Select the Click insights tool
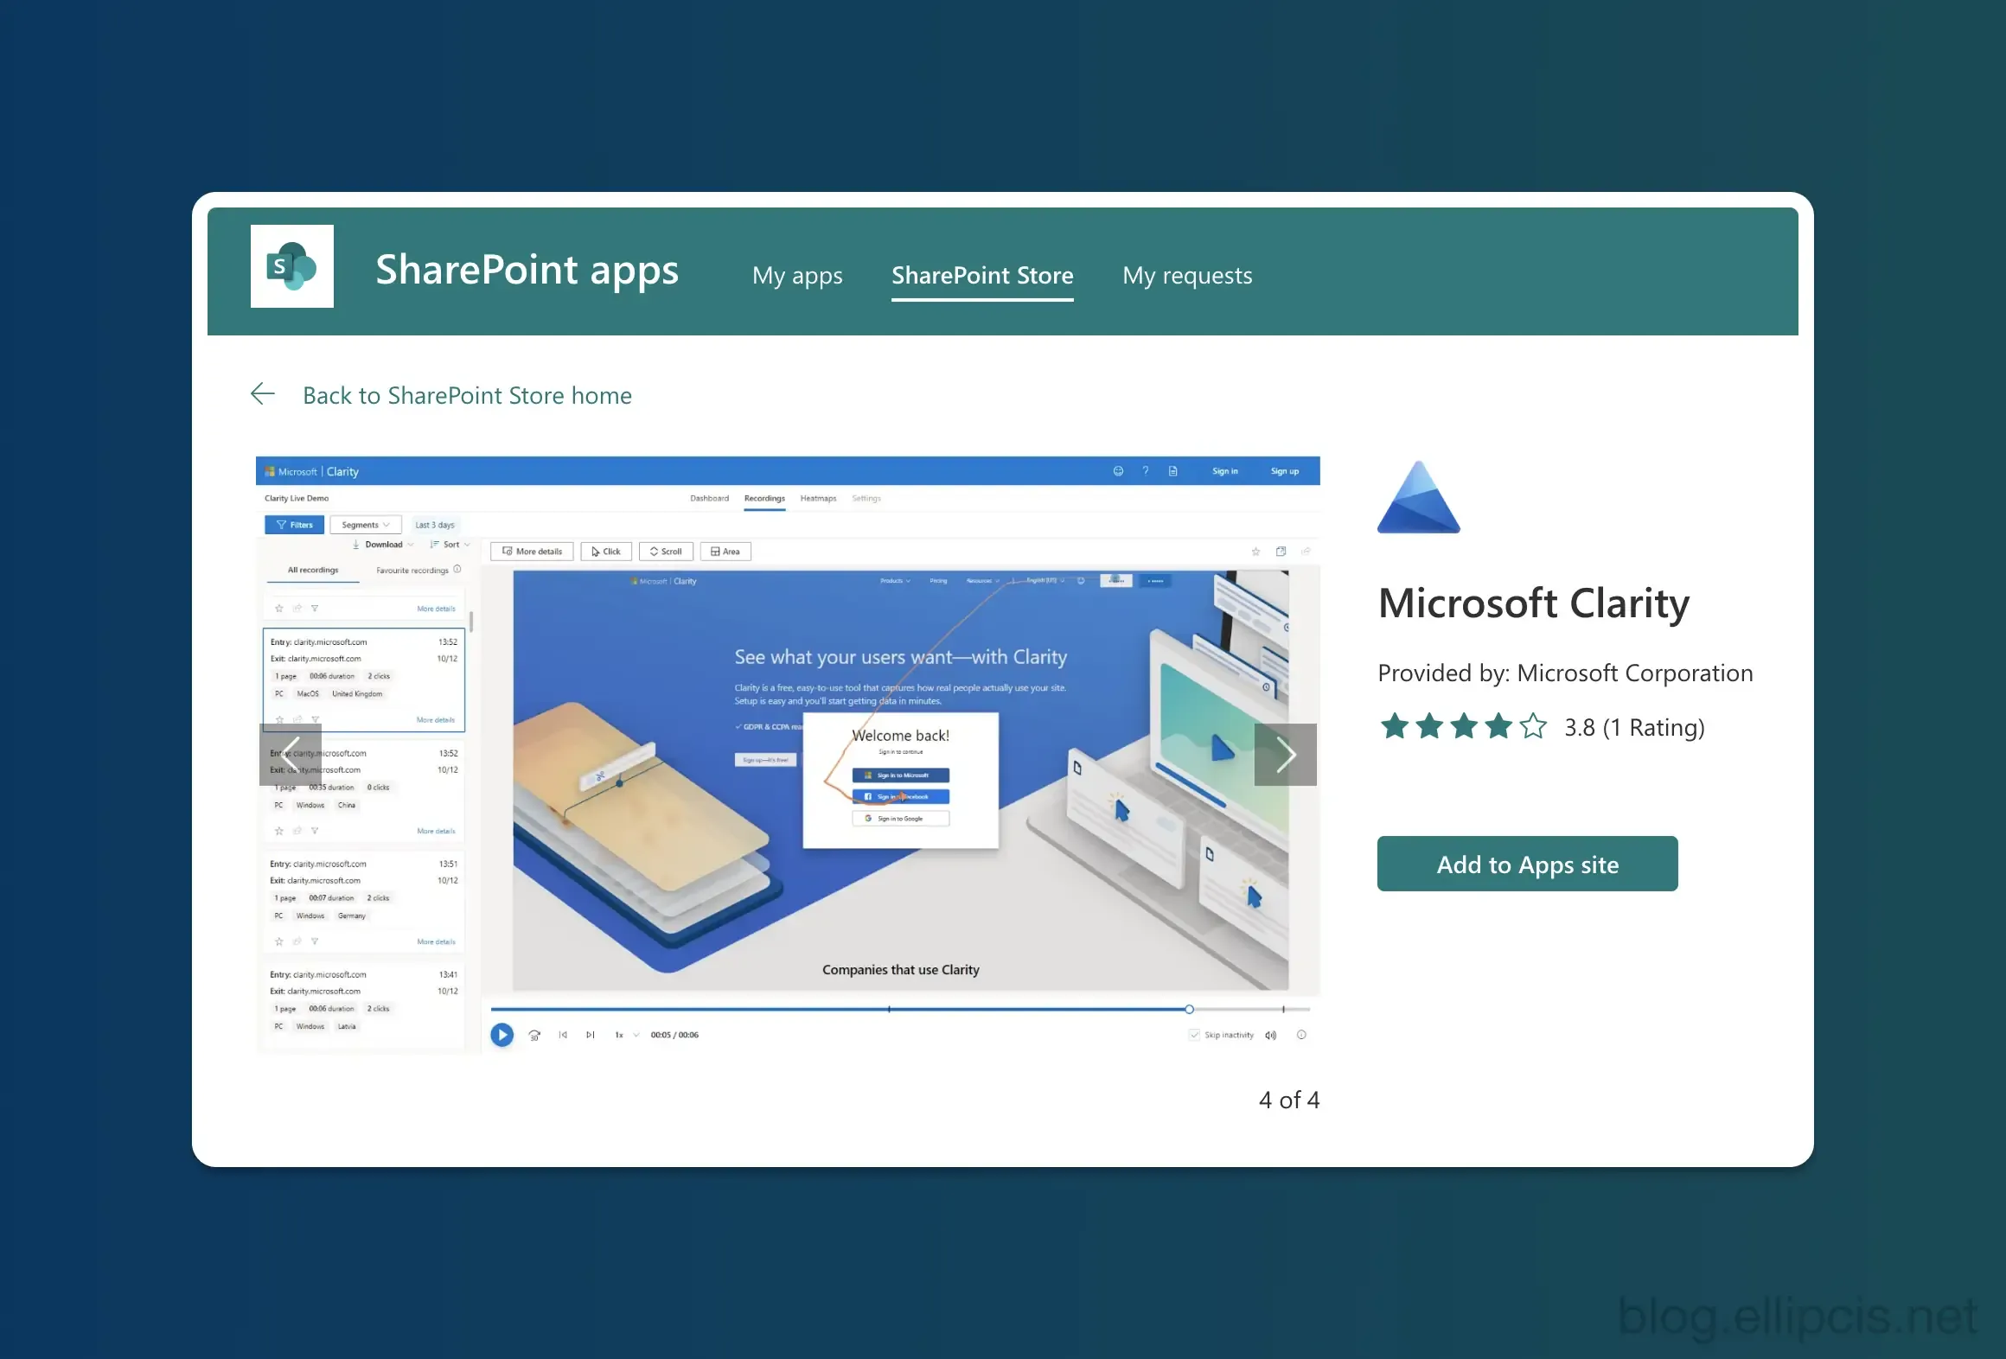Viewport: 2006px width, 1359px height. coord(605,552)
